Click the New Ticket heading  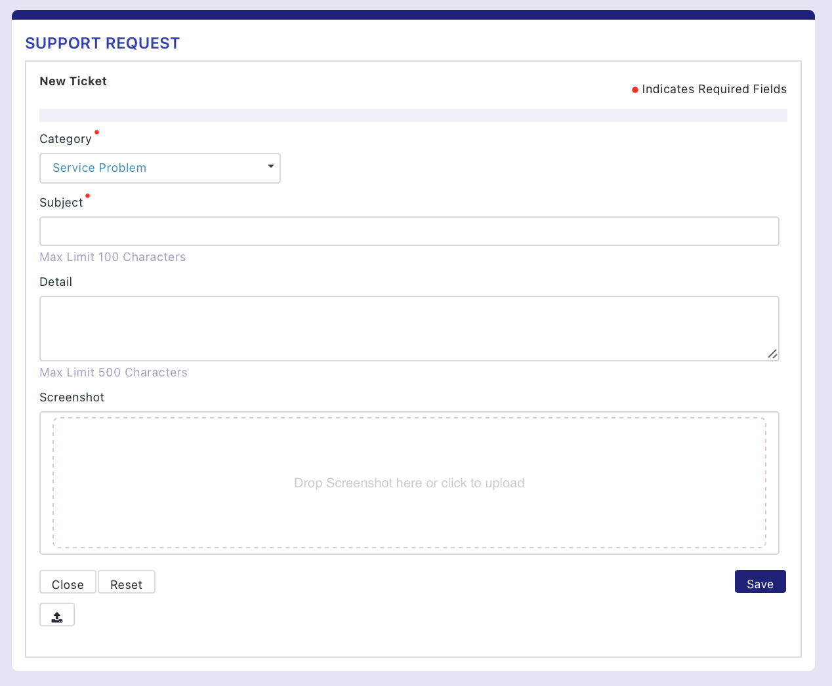[73, 81]
